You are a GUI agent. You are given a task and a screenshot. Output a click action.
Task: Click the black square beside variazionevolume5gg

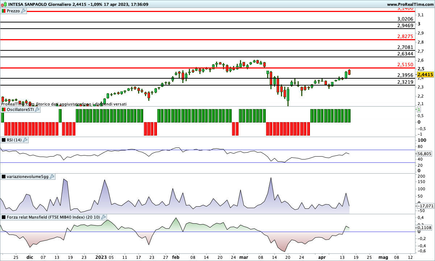pyautogui.click(x=4, y=177)
